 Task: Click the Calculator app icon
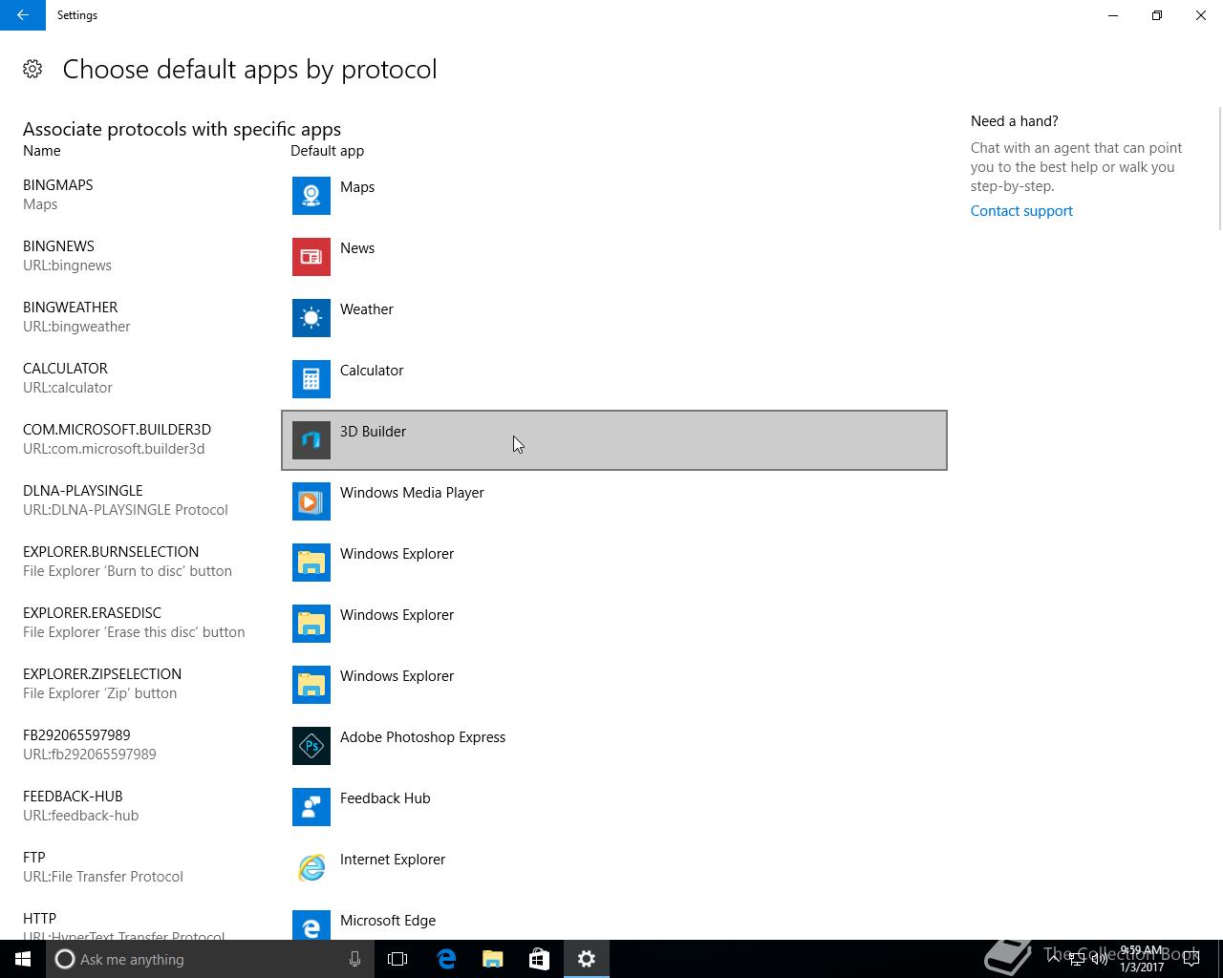point(311,379)
